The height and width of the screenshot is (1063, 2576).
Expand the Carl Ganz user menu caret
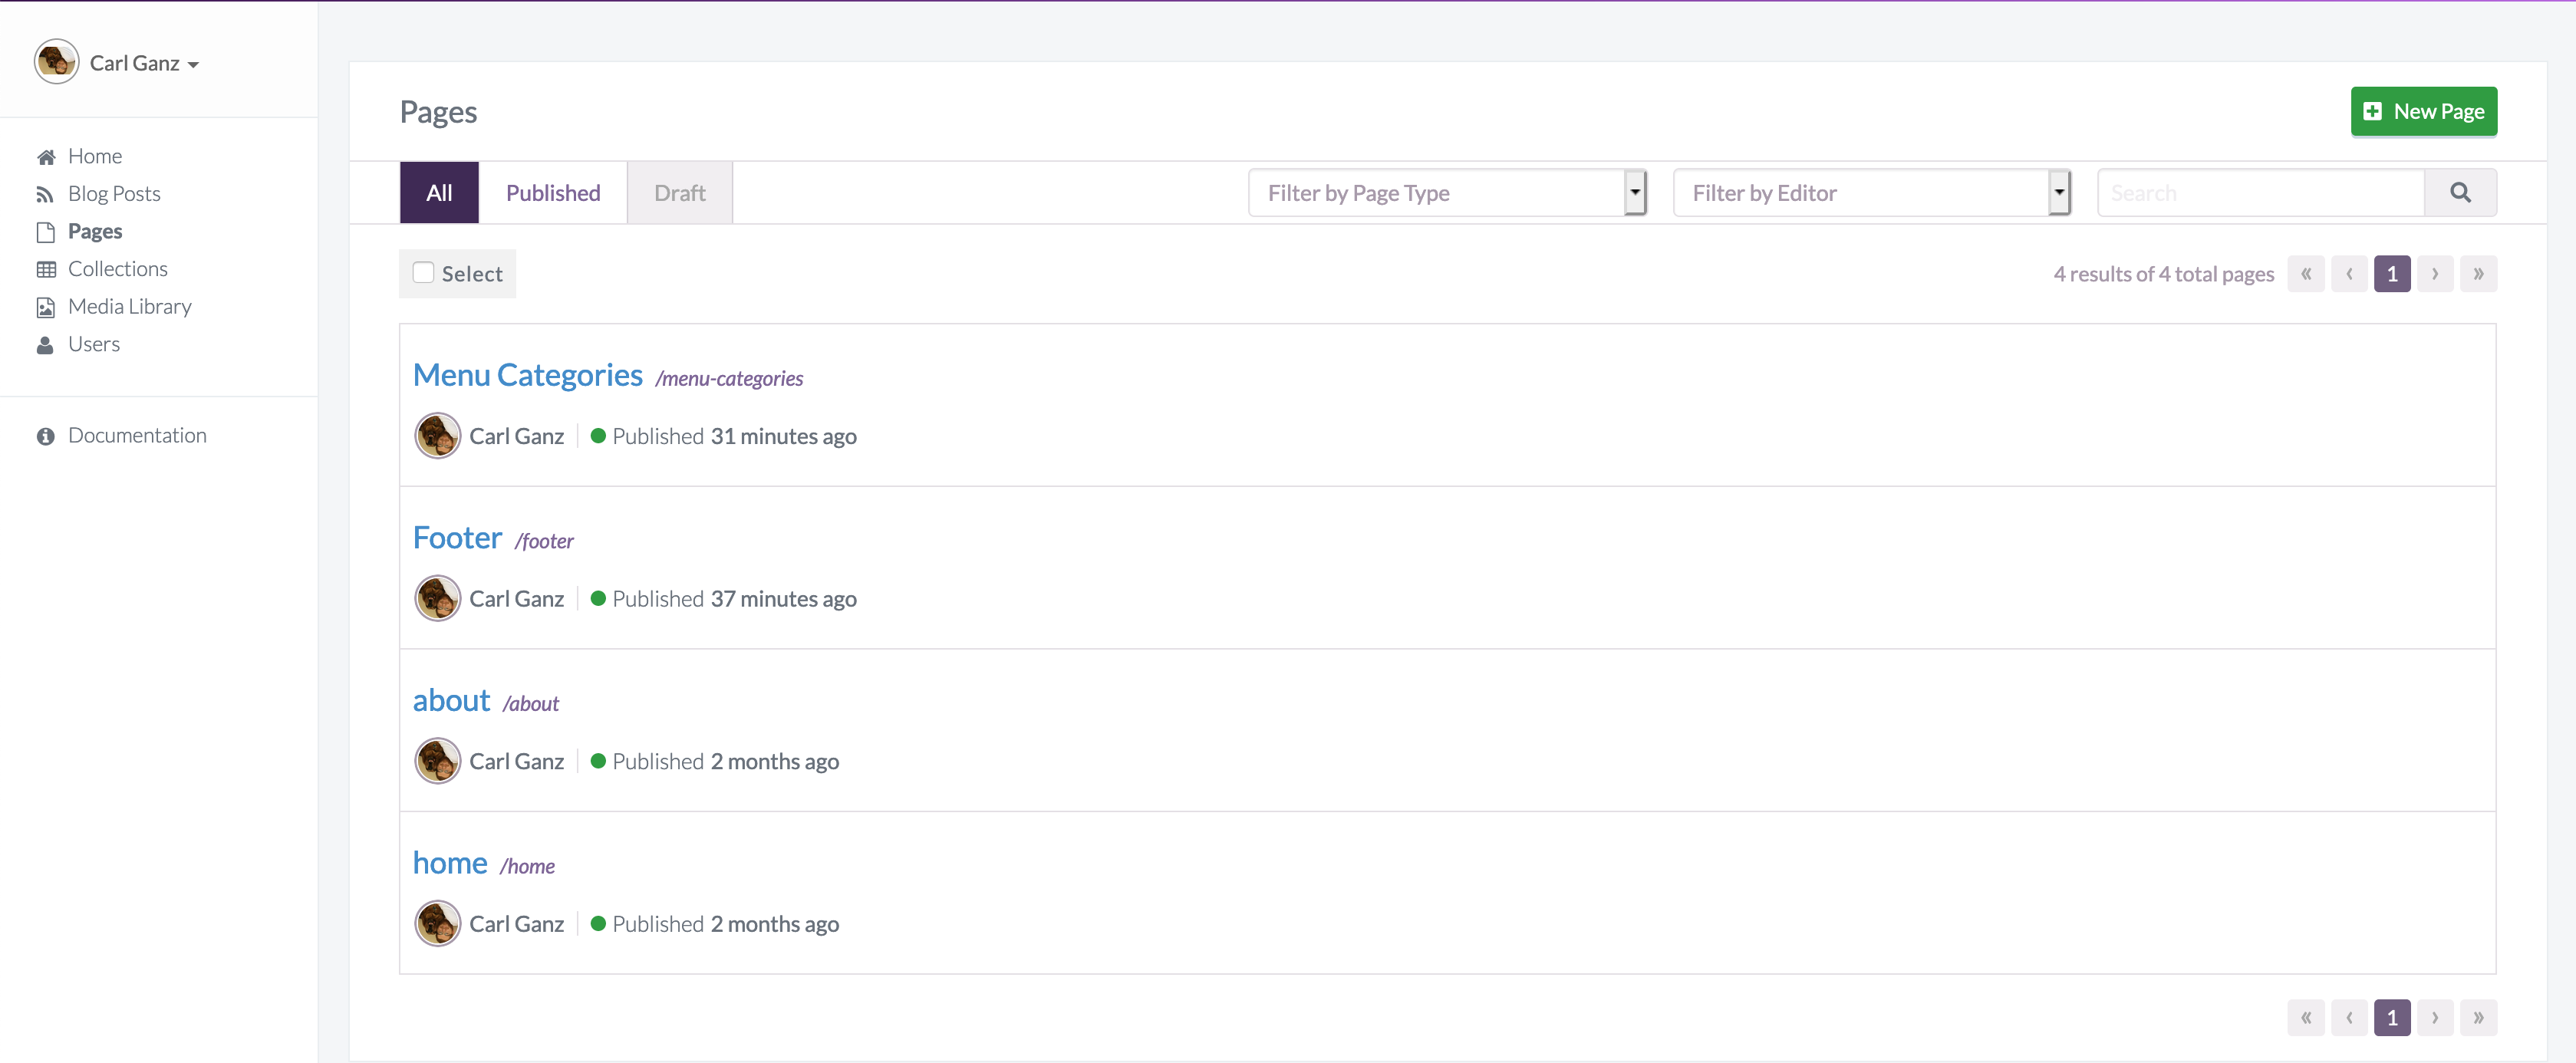(x=193, y=65)
